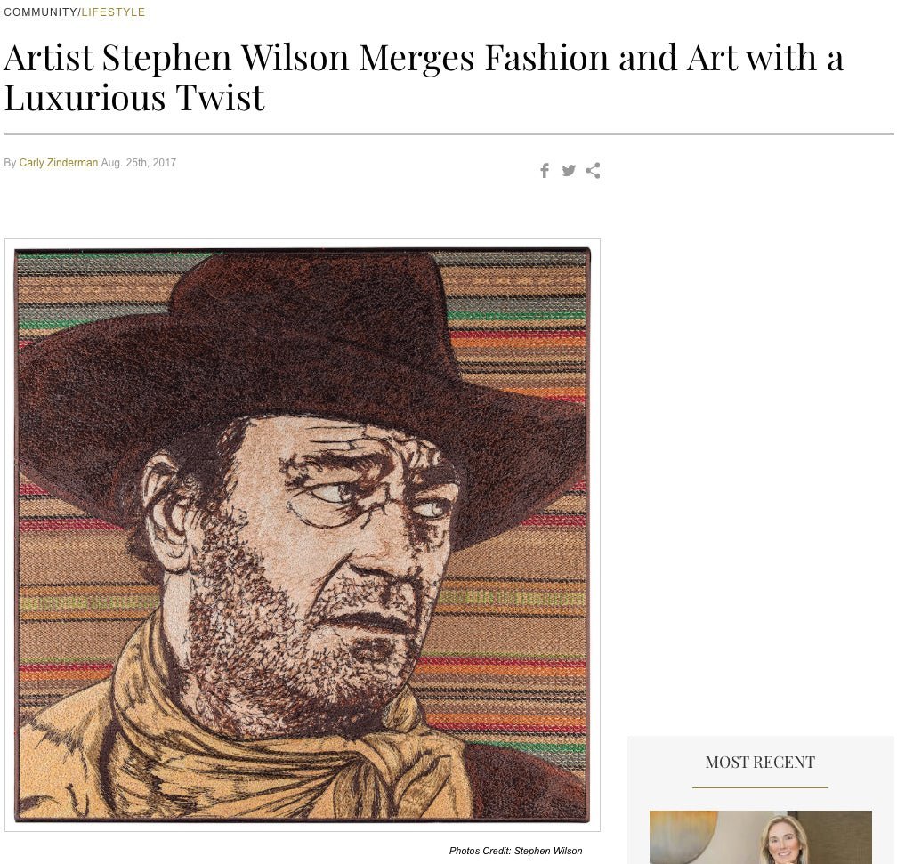Select the Photos Credit caption text
The width and height of the screenshot is (897, 864).
coord(515,852)
